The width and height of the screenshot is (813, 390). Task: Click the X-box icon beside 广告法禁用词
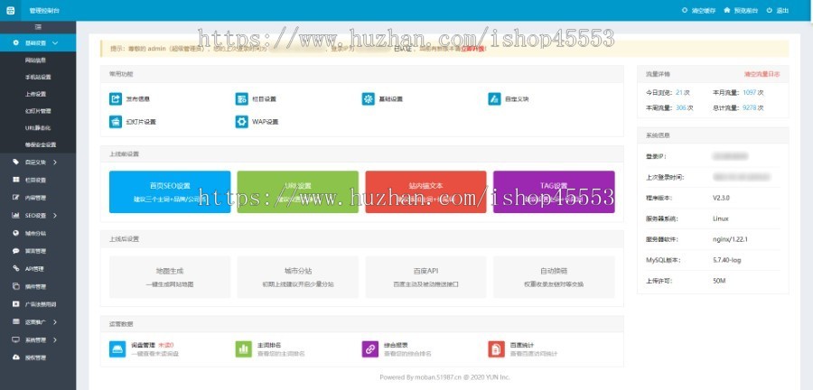16,304
